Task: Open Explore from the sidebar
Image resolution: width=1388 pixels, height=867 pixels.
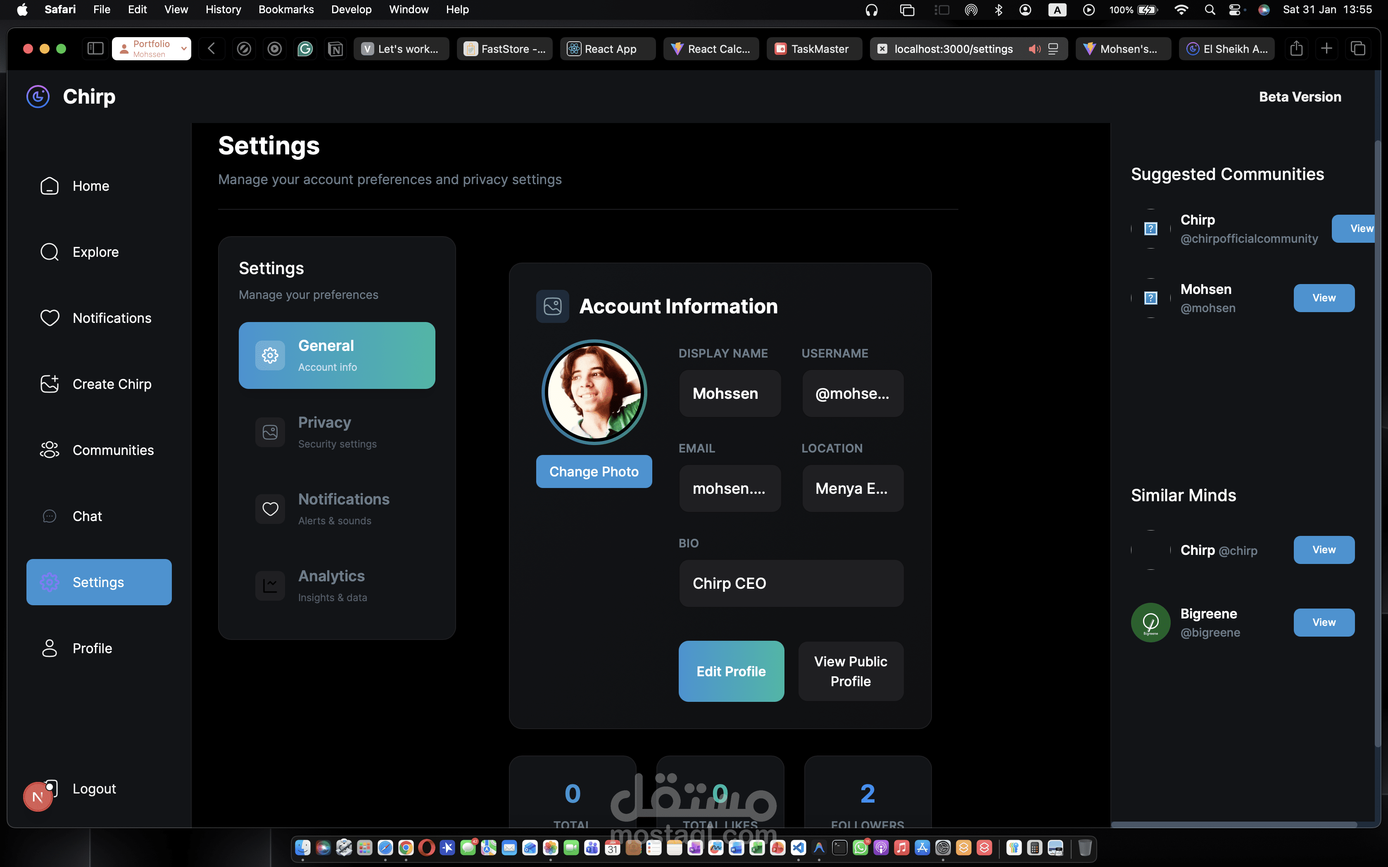Action: pos(95,252)
